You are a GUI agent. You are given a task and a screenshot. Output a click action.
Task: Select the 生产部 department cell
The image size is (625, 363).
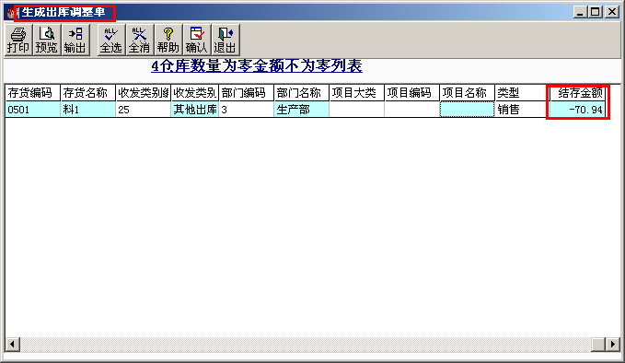point(302,110)
